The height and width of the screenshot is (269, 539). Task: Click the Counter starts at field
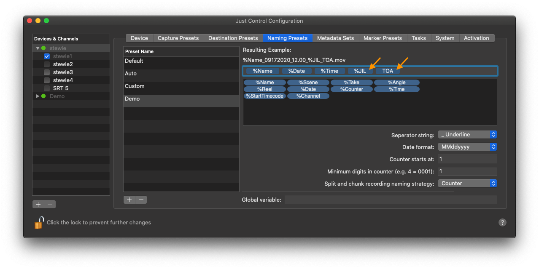point(467,159)
